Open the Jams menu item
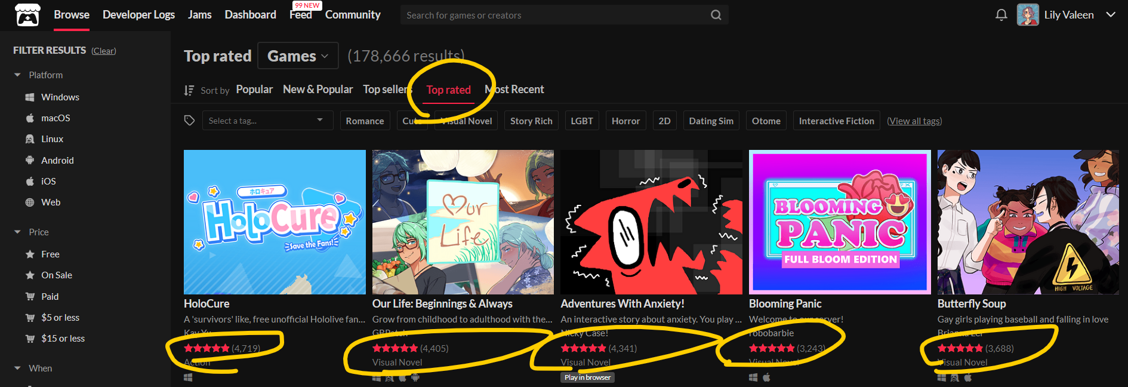1128x387 pixels. (199, 15)
